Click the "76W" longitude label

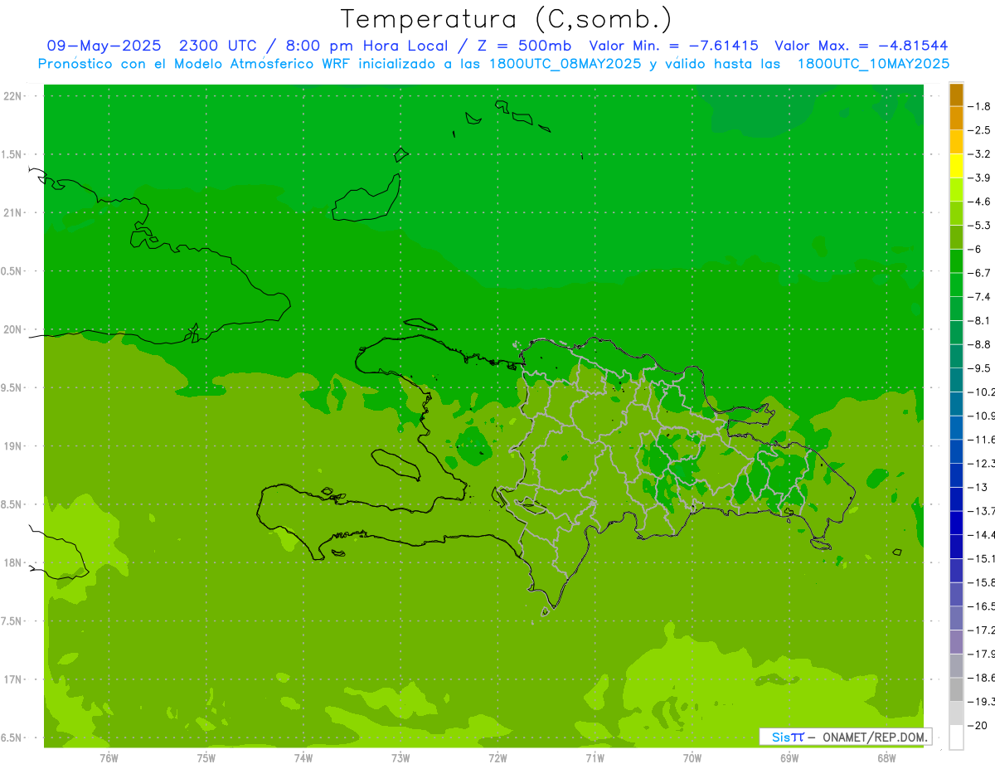[109, 757]
